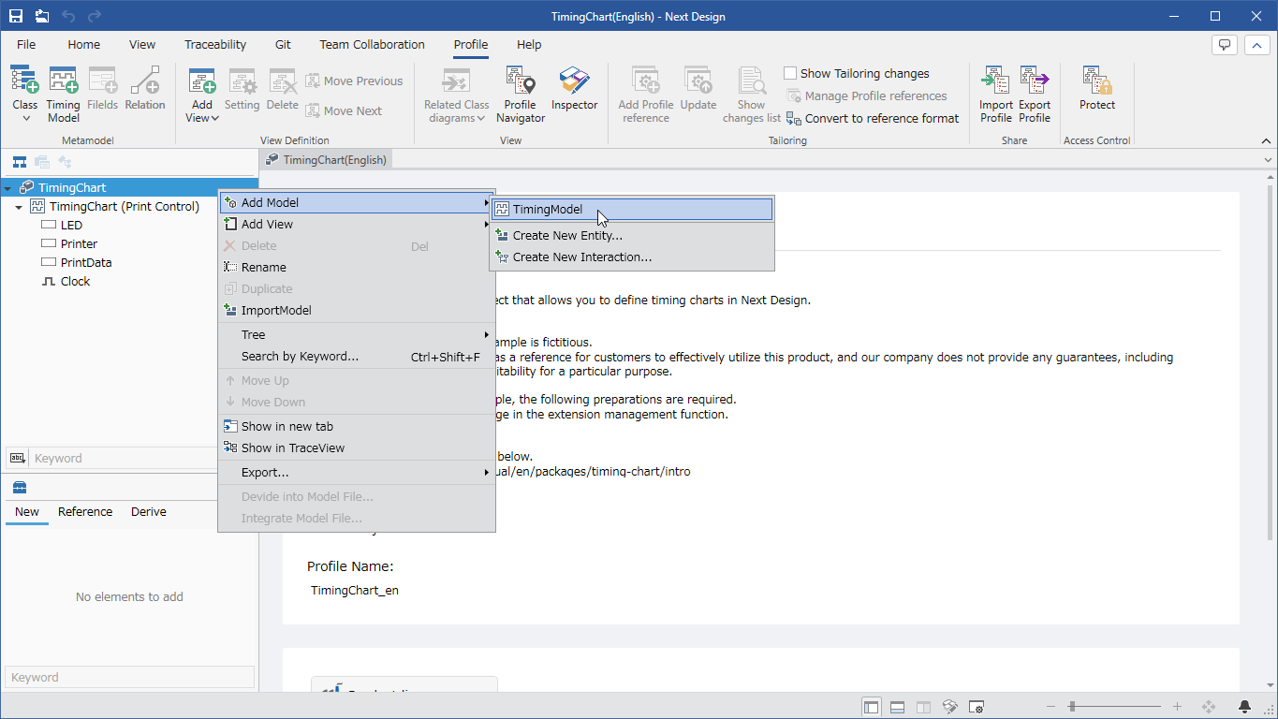Screen dimensions: 1278x719
Task: Click the Undo arrow in title bar
Action: tap(68, 16)
